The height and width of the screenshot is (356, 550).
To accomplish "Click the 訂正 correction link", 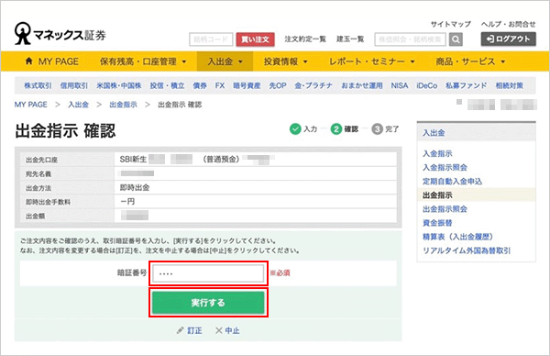I will (194, 330).
